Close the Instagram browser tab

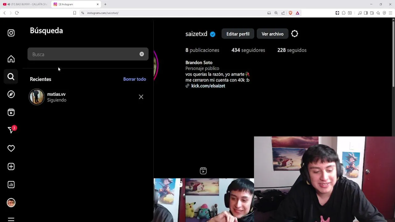pos(98,4)
